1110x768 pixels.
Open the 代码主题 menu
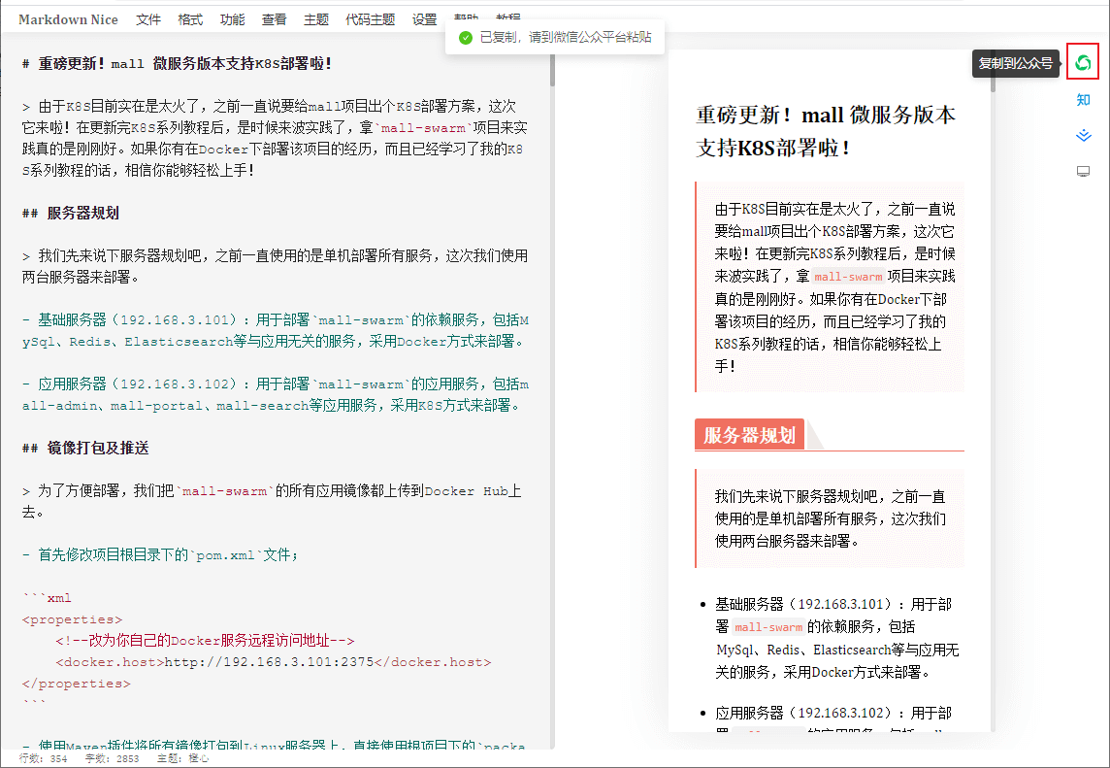click(x=371, y=19)
